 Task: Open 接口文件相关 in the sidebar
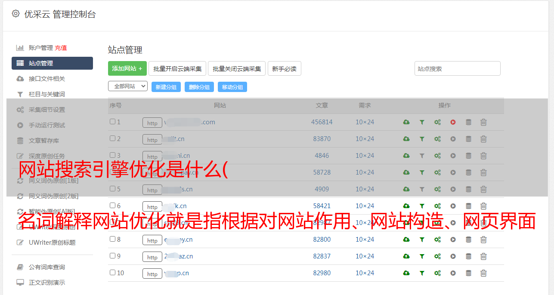[46, 79]
